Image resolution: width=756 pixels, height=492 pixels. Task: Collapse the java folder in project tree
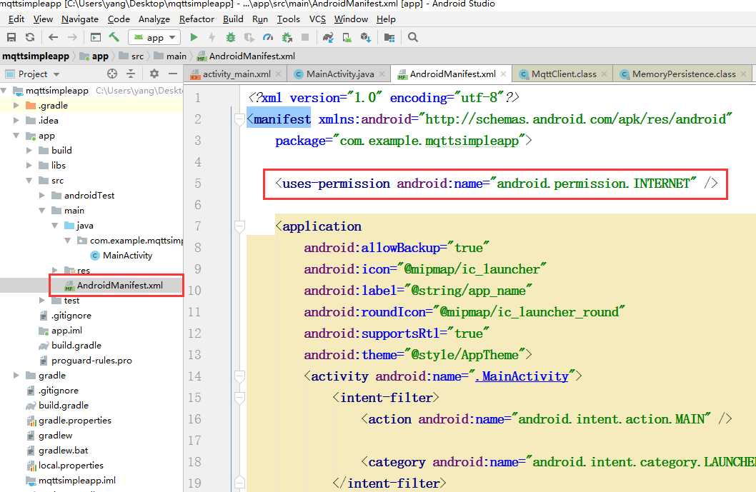coord(55,226)
